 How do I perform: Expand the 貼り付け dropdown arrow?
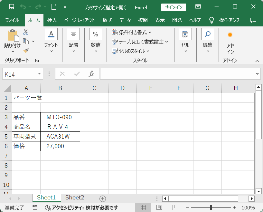point(13,52)
